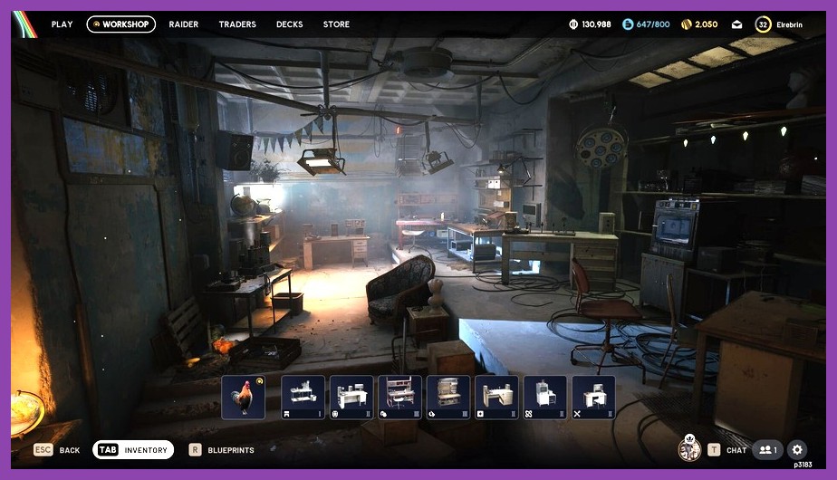This screenshot has height=480, width=837.
Task: Open the T Chat button
Action: (x=727, y=450)
